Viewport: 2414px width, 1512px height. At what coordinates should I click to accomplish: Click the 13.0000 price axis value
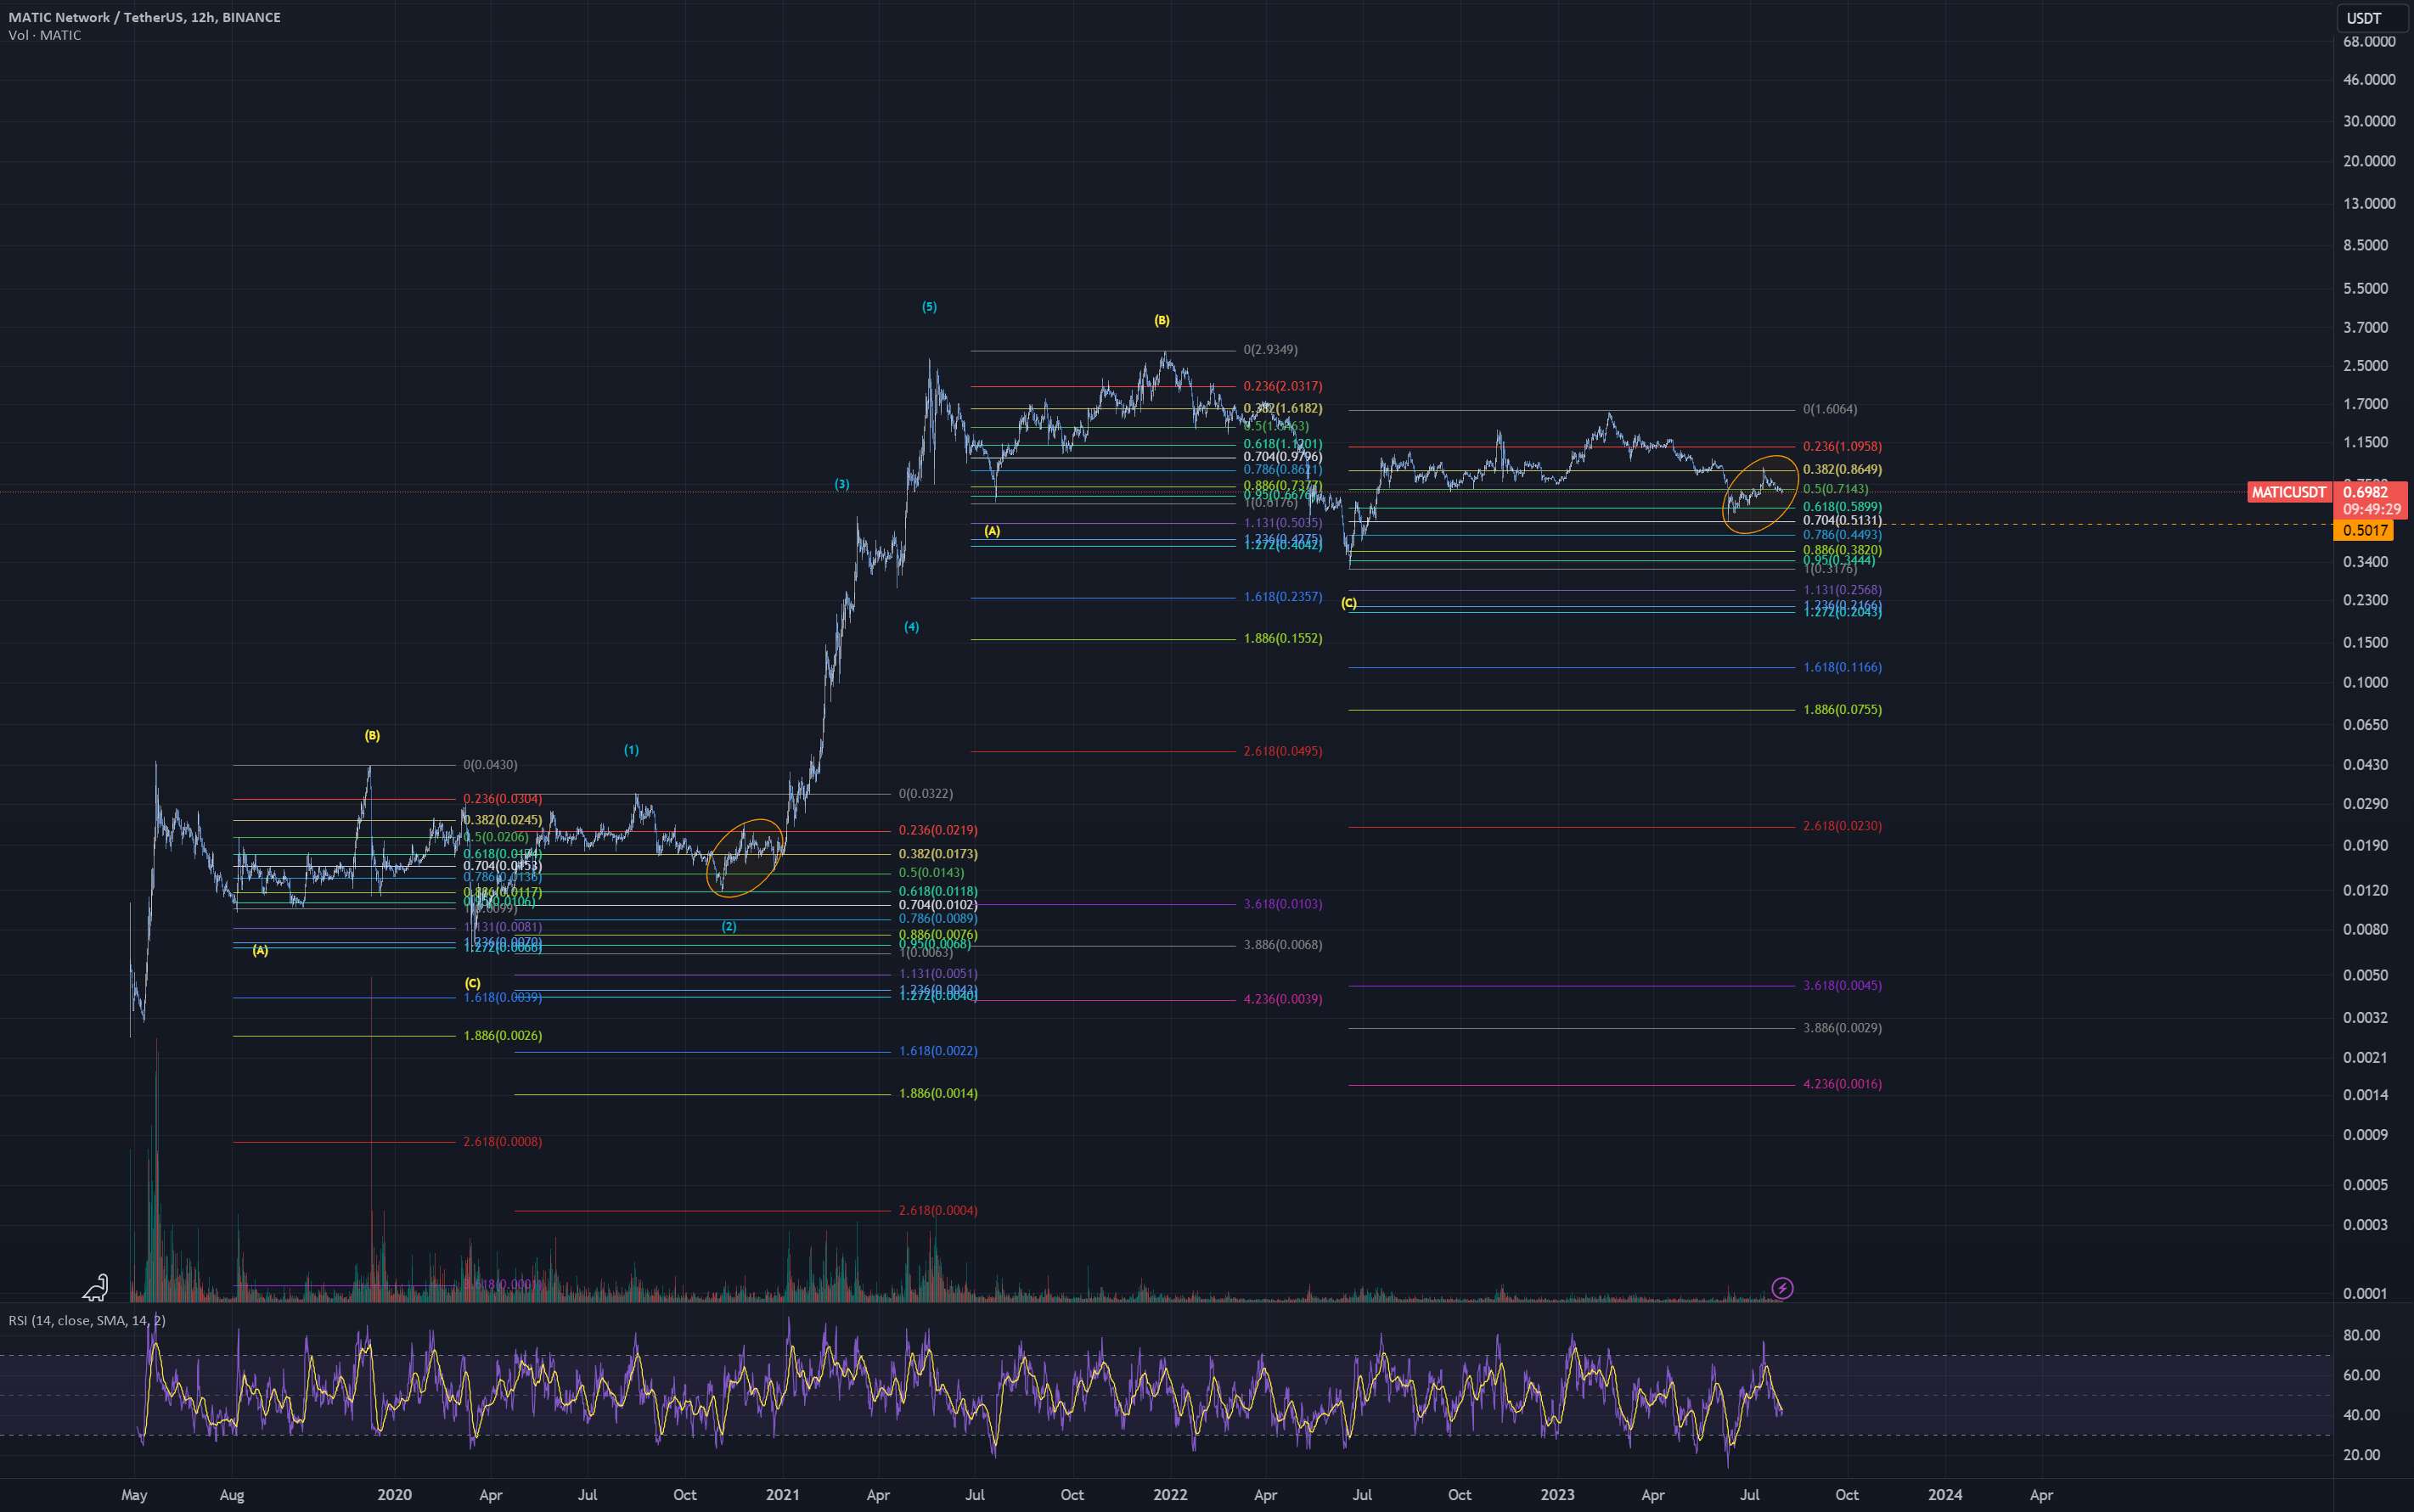click(x=2369, y=203)
